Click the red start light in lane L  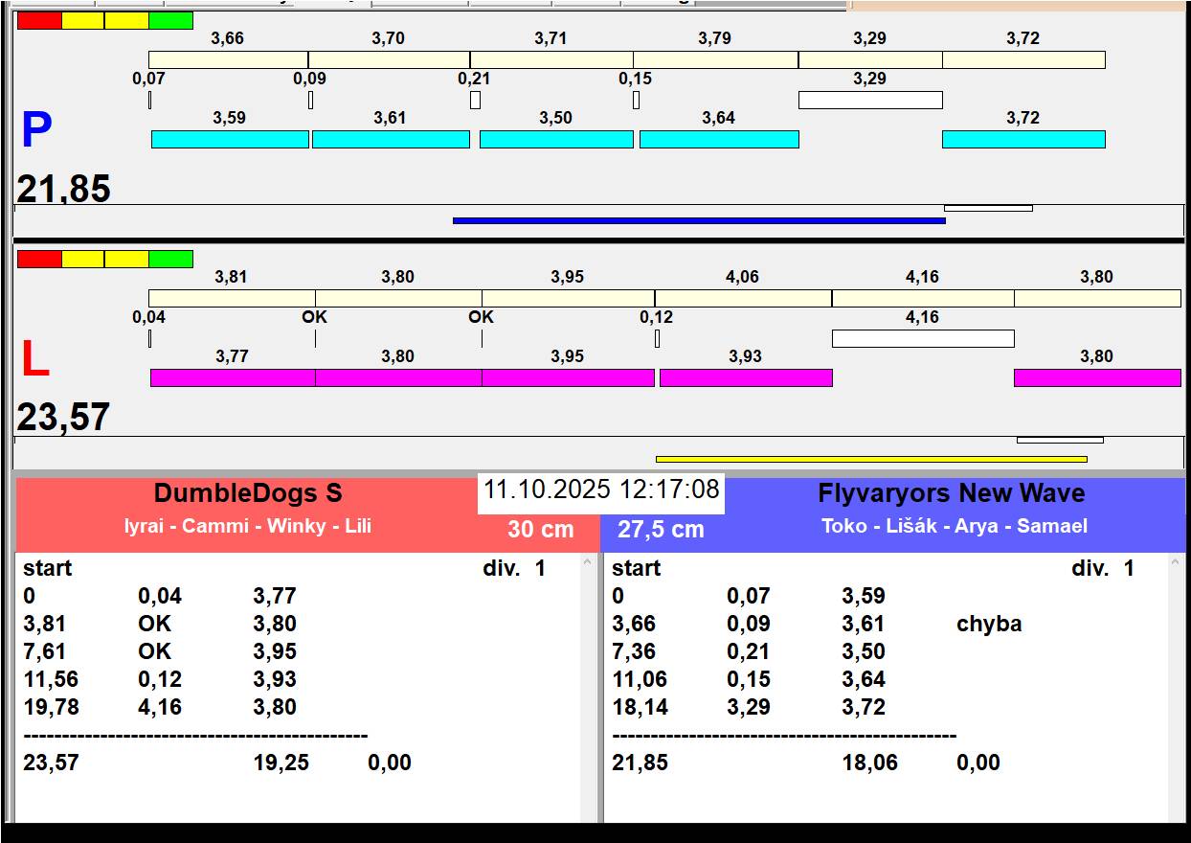click(39, 259)
